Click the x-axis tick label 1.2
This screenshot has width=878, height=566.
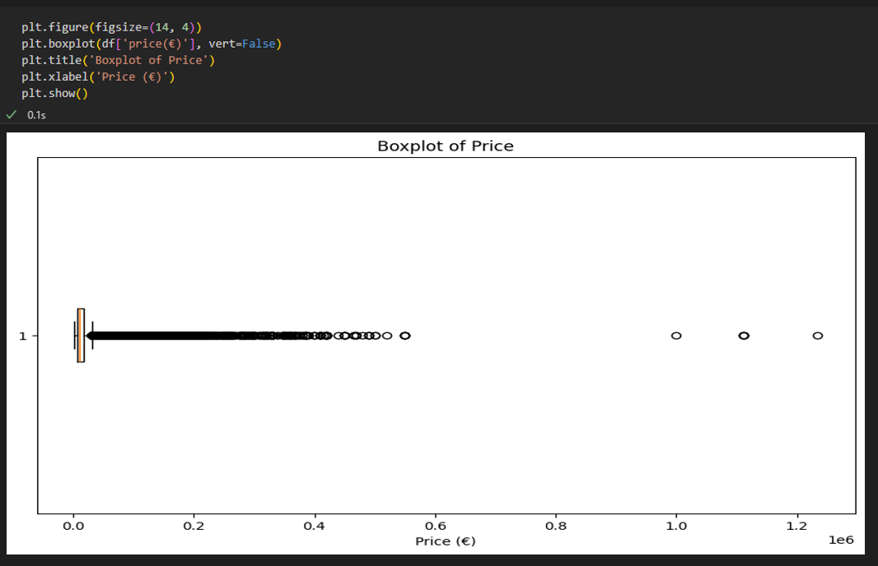[796, 526]
